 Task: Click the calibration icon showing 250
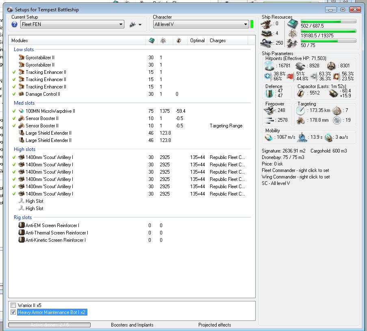266,43
